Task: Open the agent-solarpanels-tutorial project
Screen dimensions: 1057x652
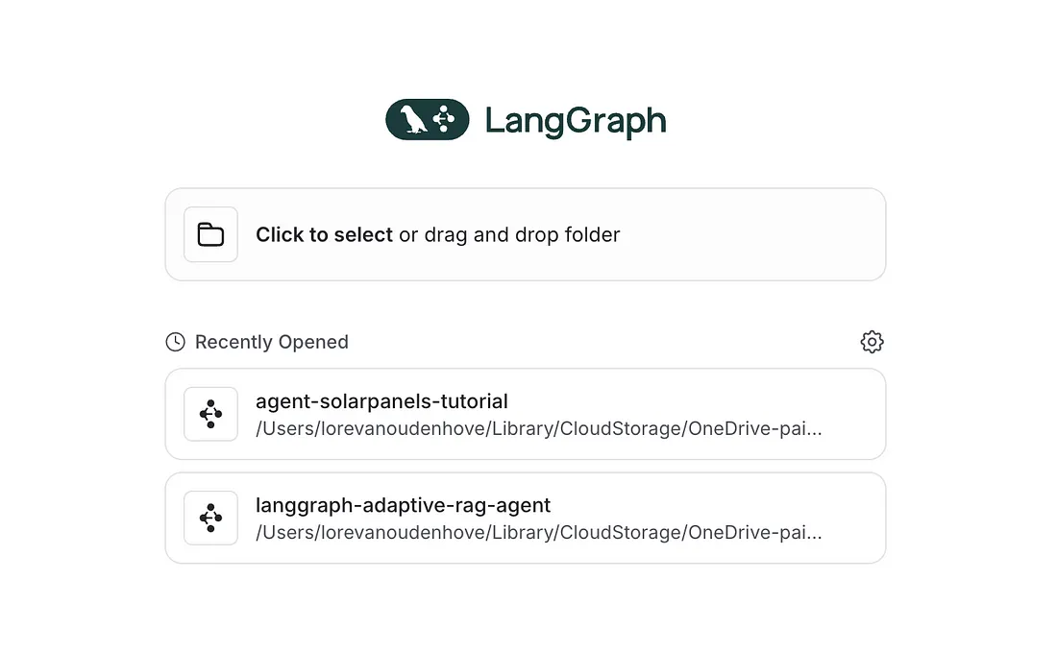Action: click(525, 414)
